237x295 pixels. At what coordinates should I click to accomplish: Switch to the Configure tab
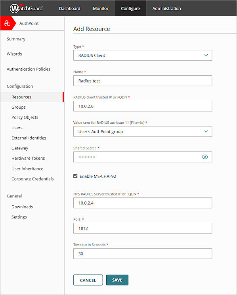130,8
